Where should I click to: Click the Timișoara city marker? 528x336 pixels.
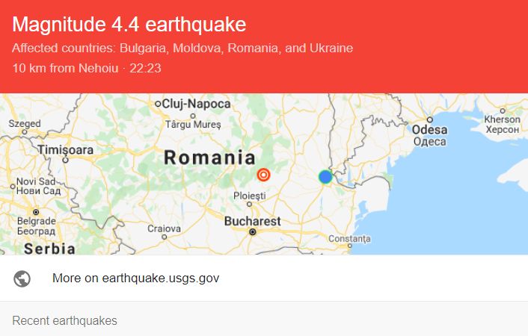tap(65, 160)
